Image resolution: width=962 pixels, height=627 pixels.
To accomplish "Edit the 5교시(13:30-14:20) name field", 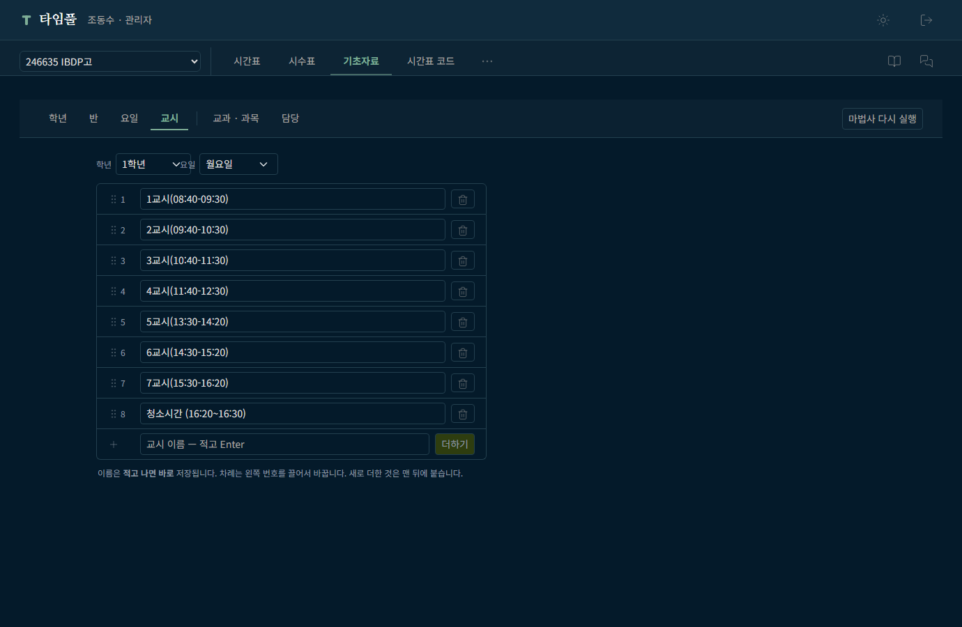I will pyautogui.click(x=293, y=322).
